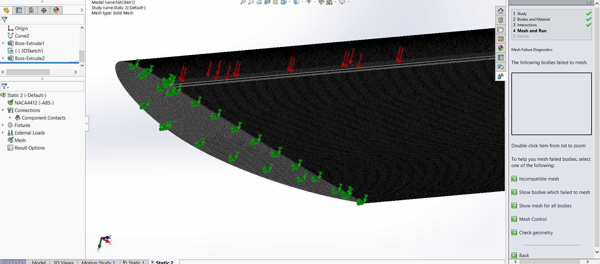Open Appearances, Scenes and Decals task pane icon
This screenshot has height=264, width=600.
500,48
